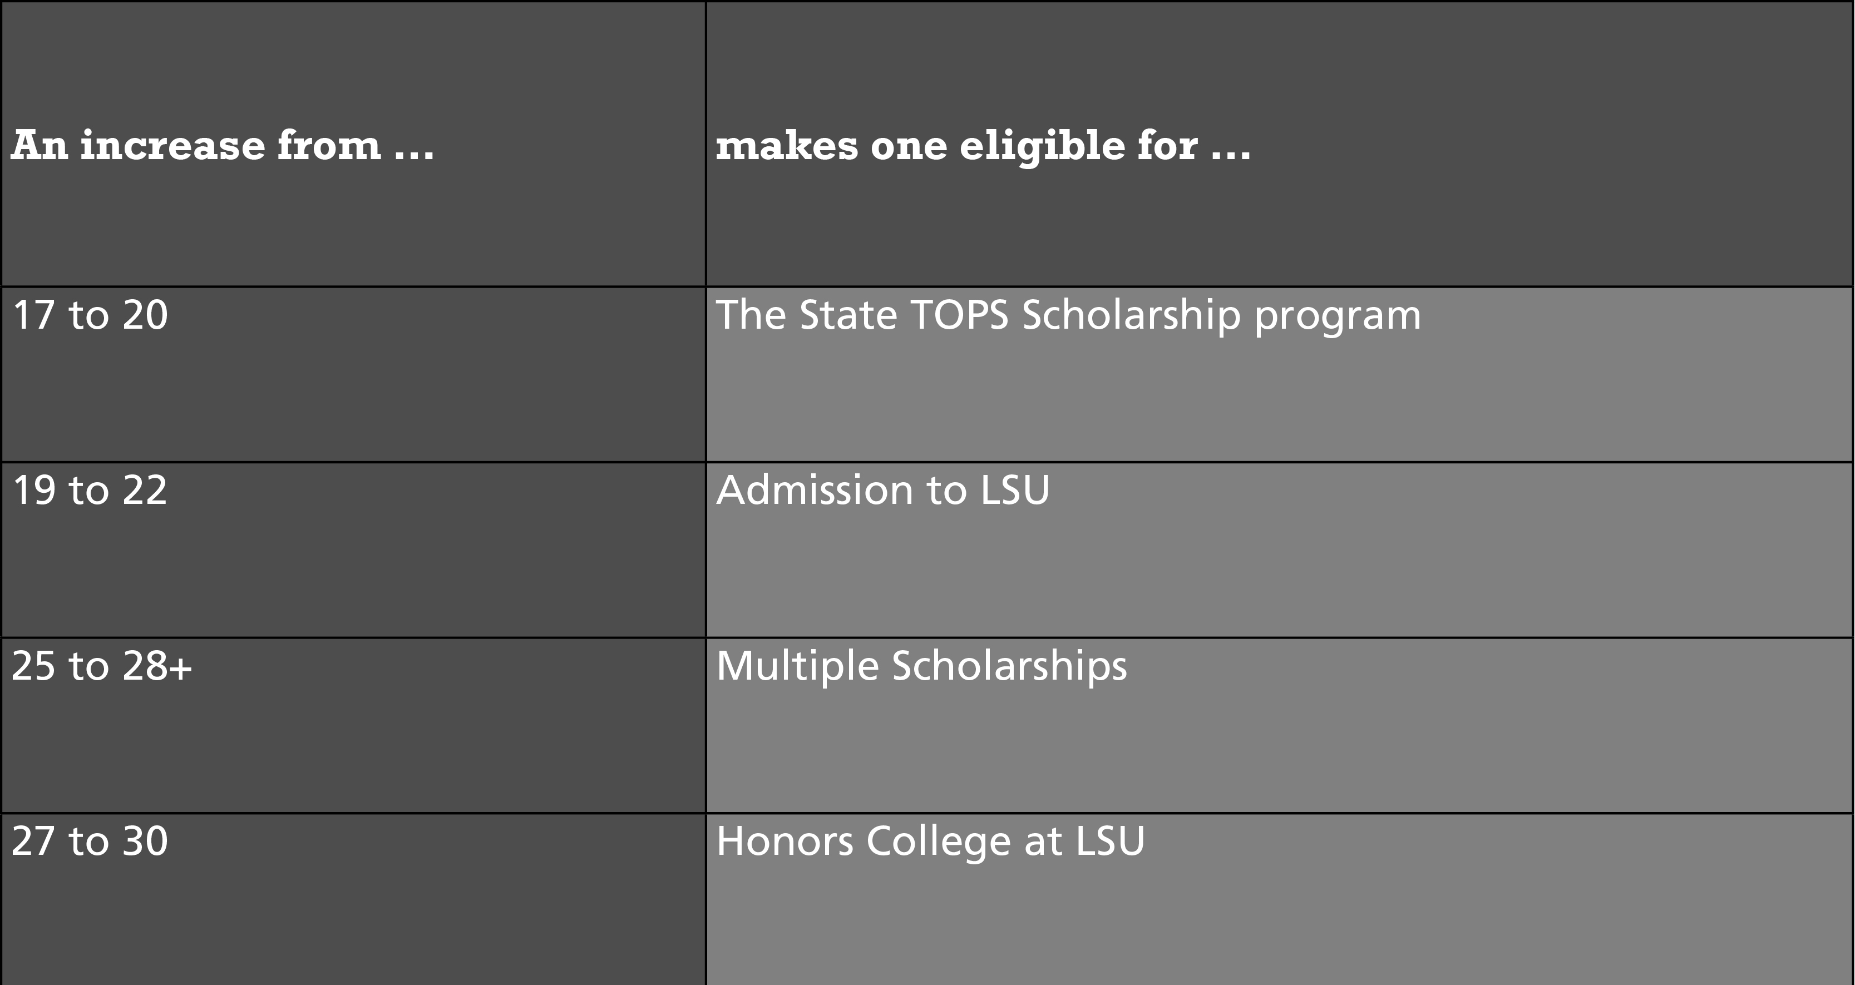The height and width of the screenshot is (985, 1855).
Task: Click the number '30' in last row
Action: click(145, 841)
